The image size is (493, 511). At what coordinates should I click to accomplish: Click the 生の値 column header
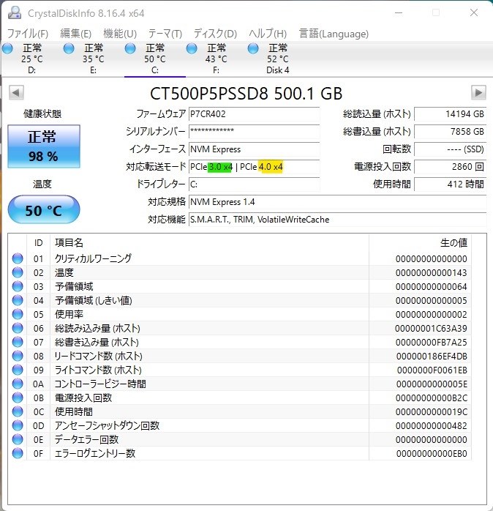421,243
